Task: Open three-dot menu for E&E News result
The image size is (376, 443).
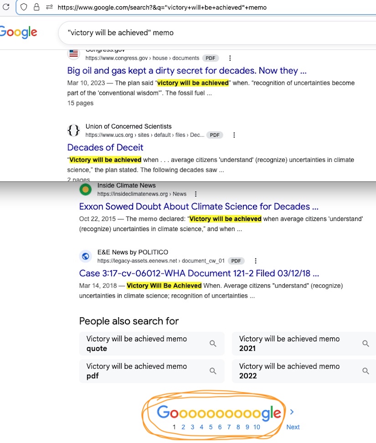Action: point(256,261)
